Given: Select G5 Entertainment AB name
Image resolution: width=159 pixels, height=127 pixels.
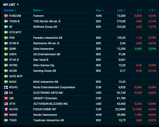Looking at the screenshot, I should [x=47, y=54].
